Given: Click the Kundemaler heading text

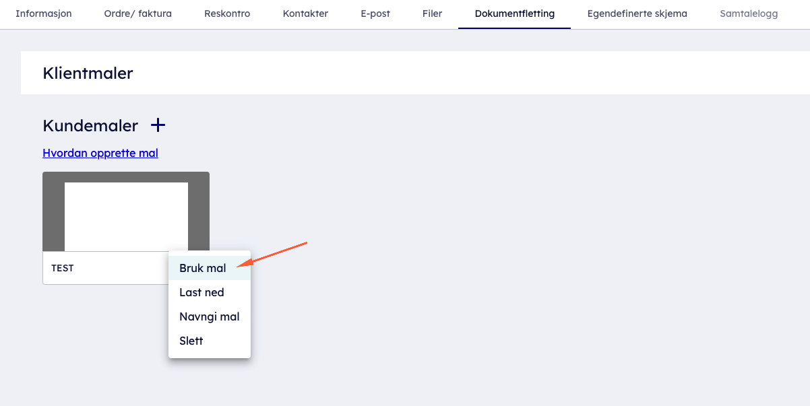Looking at the screenshot, I should [90, 125].
